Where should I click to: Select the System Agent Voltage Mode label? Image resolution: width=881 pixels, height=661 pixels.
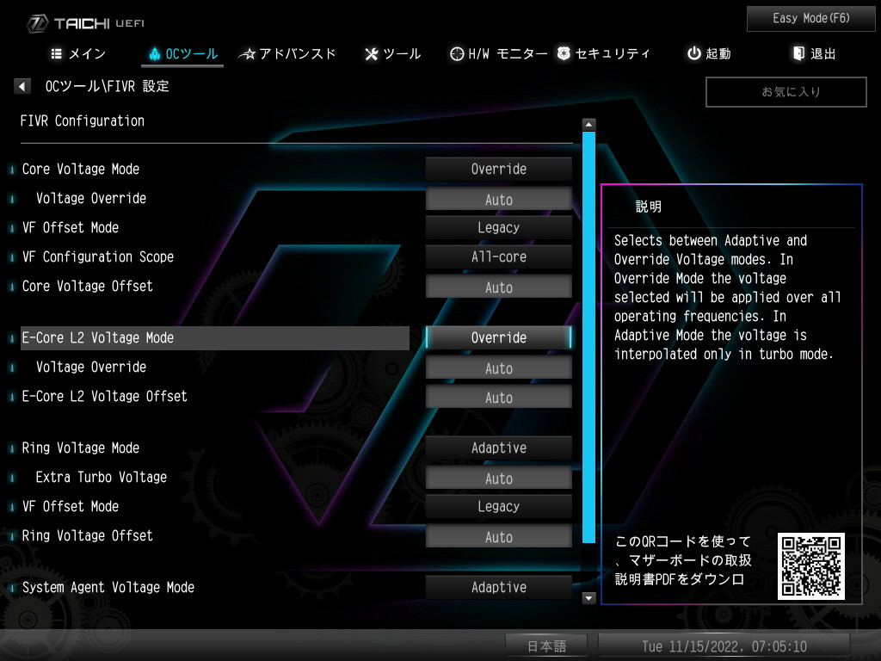pos(108,587)
